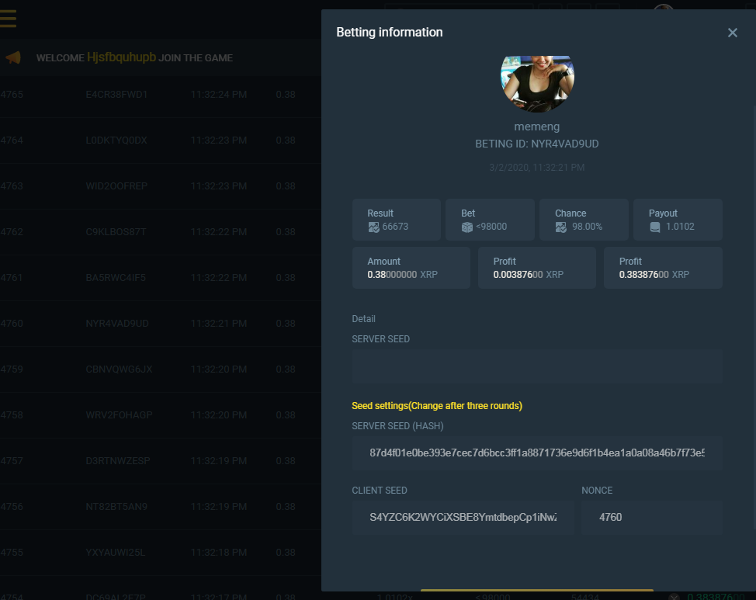Click the NONCE field showing 4760
Image resolution: width=756 pixels, height=600 pixels.
tap(652, 517)
